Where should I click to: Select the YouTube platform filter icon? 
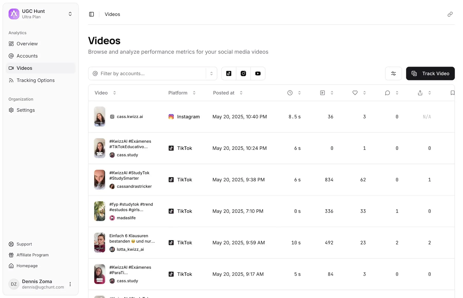tap(258, 73)
